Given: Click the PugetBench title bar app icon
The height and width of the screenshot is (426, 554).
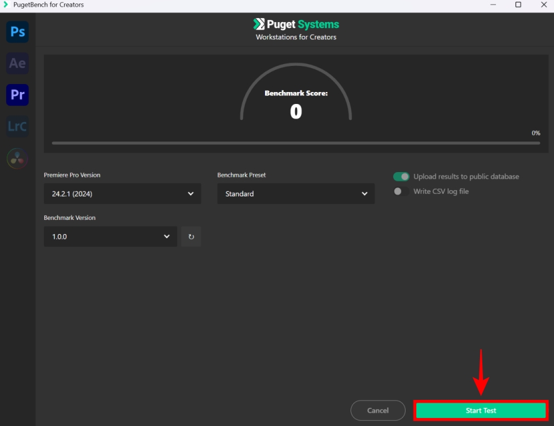Looking at the screenshot, I should pyautogui.click(x=5, y=5).
